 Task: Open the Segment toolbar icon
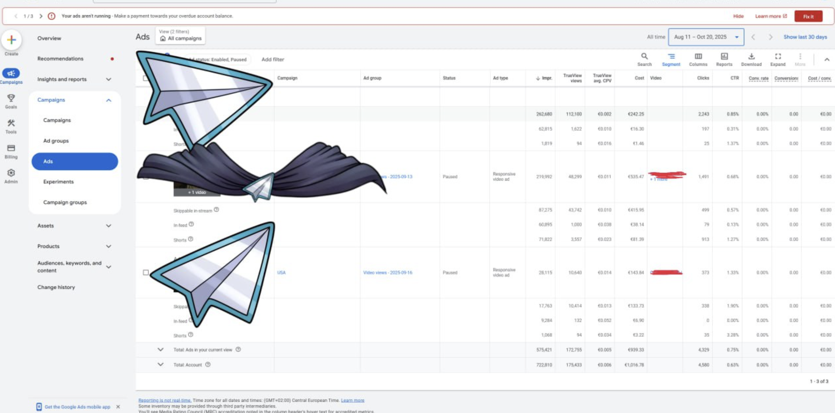tap(671, 56)
